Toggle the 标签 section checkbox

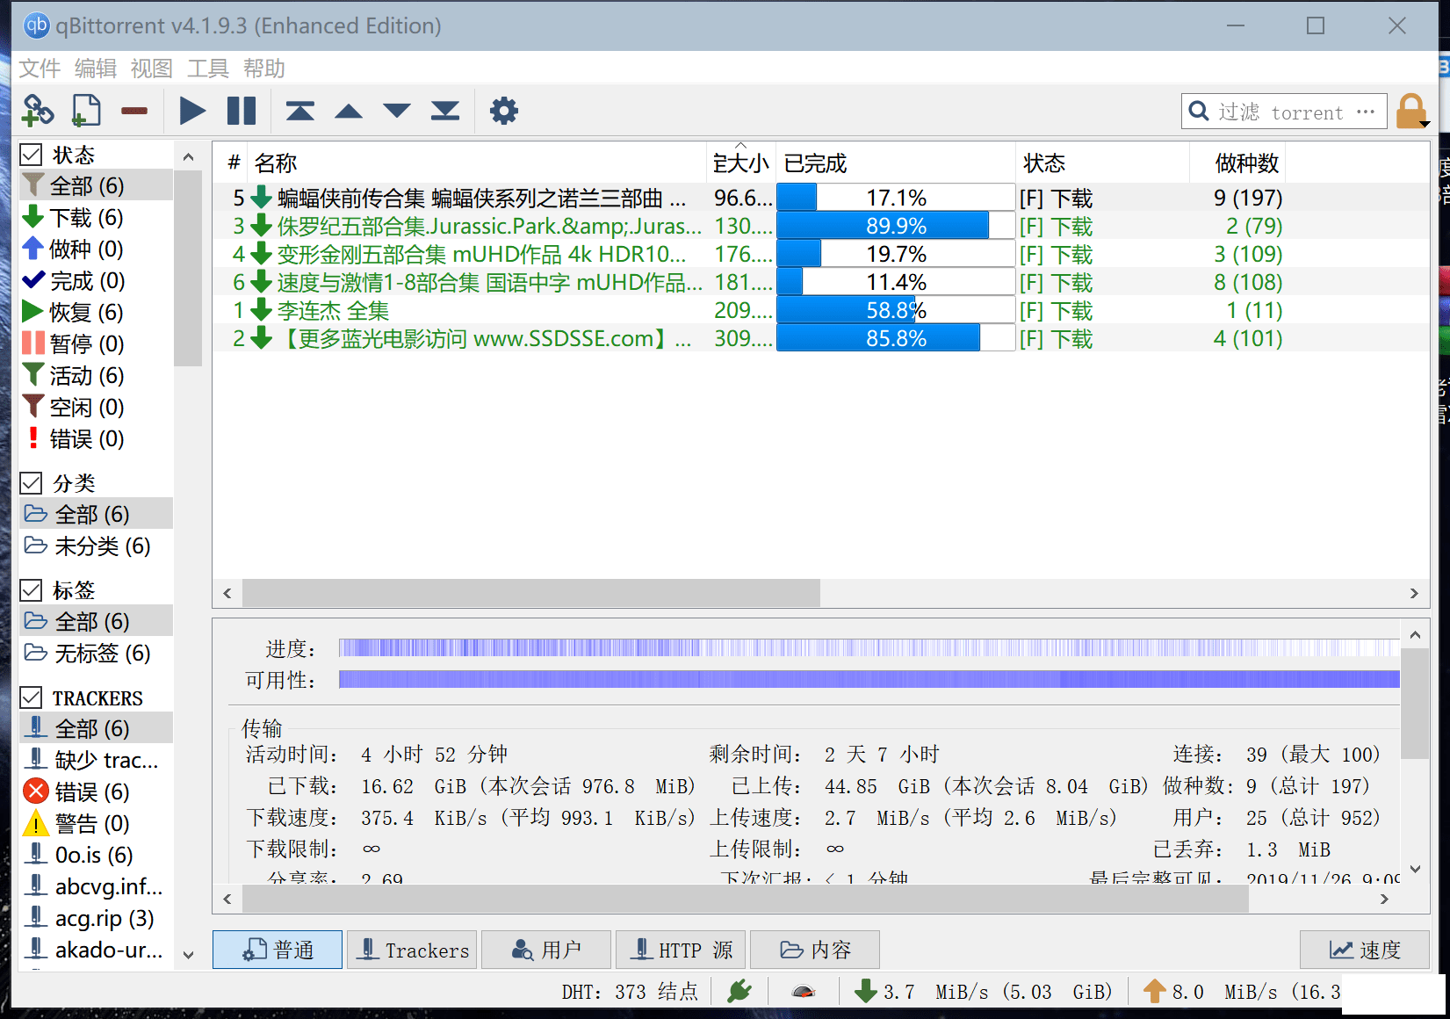32,590
